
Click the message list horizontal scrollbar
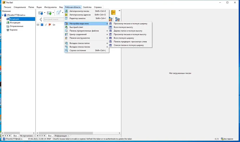coord(66,133)
